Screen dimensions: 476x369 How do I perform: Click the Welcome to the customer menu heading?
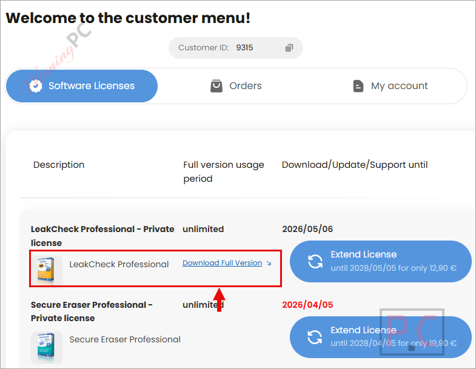pos(128,18)
